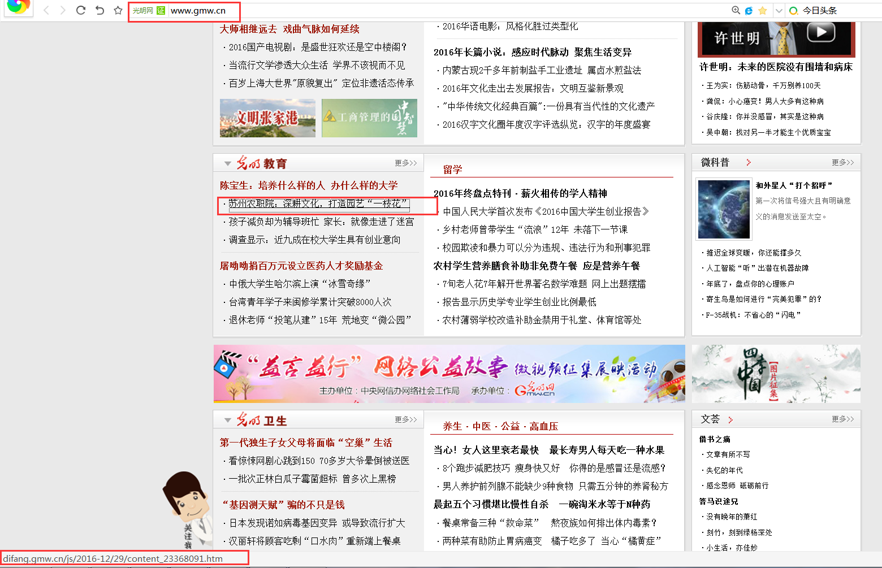882x568 pixels.
Task: Open the 留学 tab heading
Action: click(452, 170)
